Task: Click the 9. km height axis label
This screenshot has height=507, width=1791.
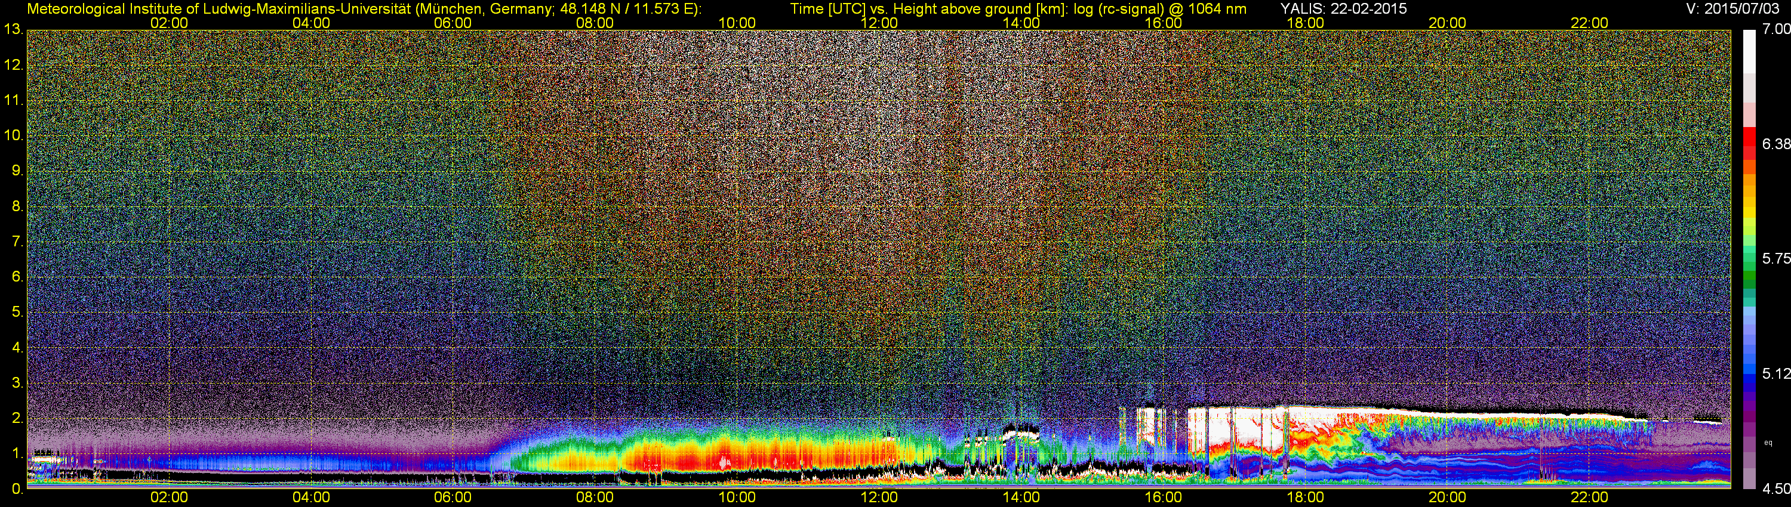Action: [18, 171]
